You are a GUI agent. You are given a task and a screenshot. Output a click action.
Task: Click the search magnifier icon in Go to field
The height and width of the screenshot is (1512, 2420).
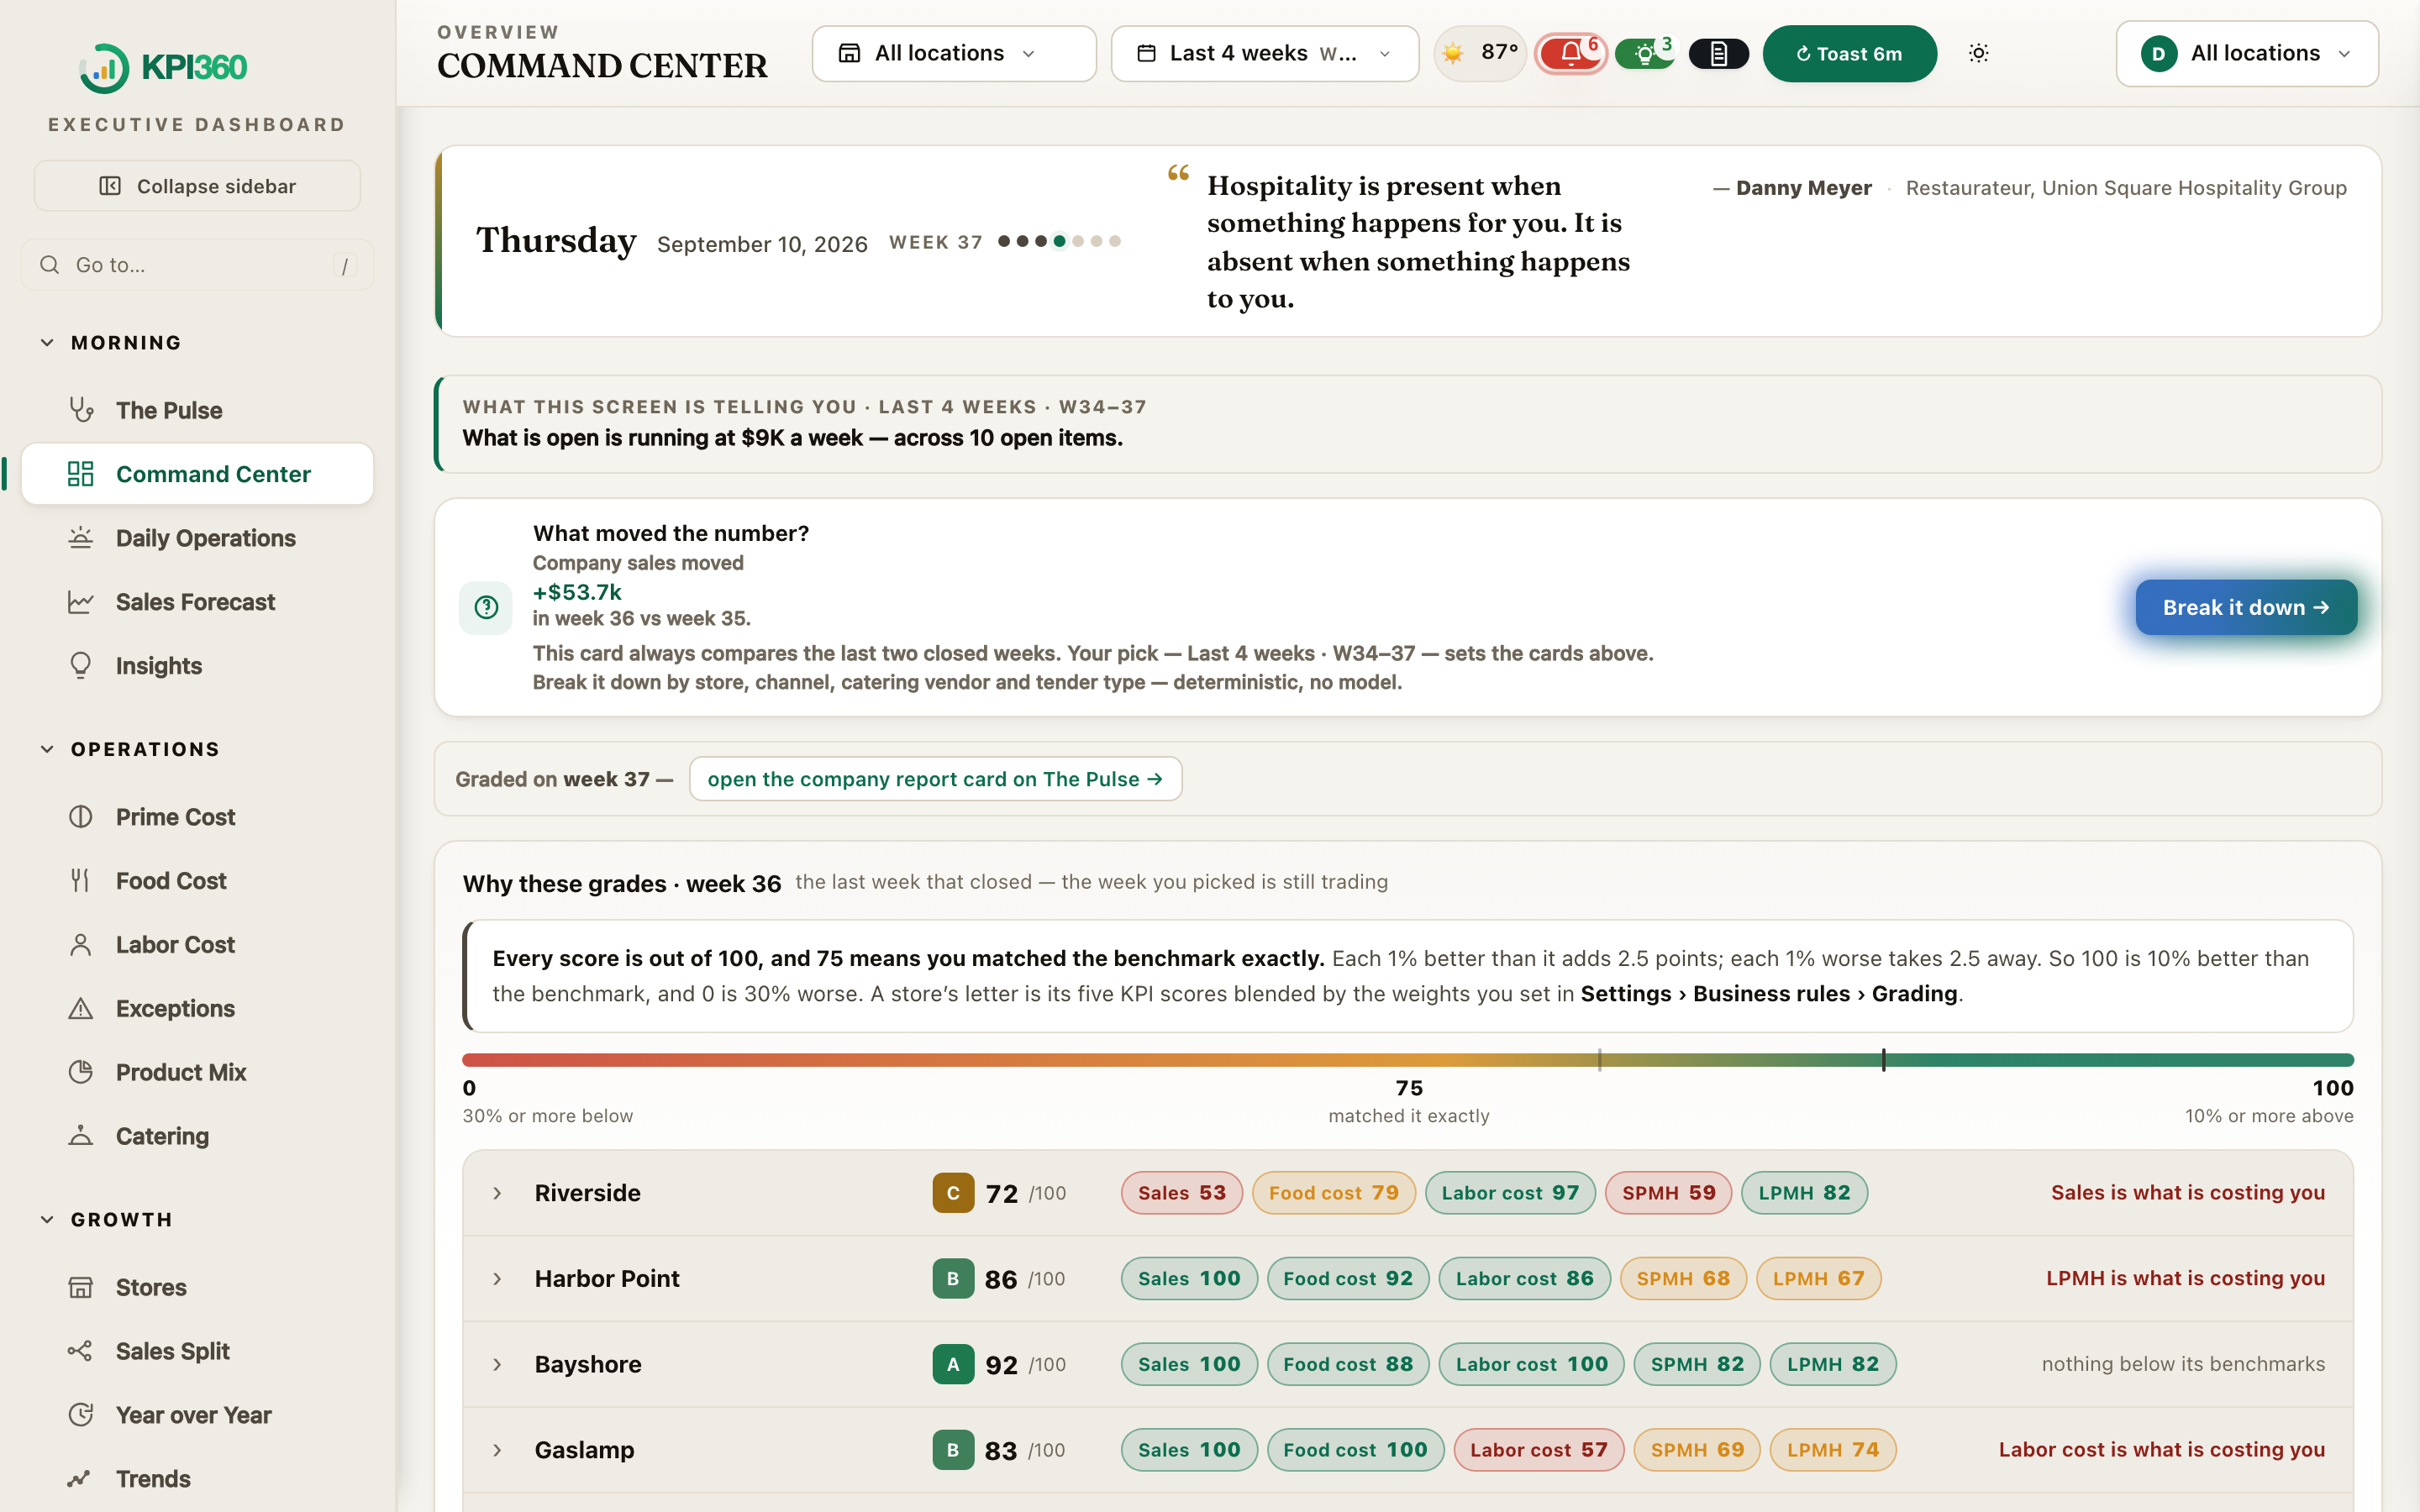pos(49,265)
